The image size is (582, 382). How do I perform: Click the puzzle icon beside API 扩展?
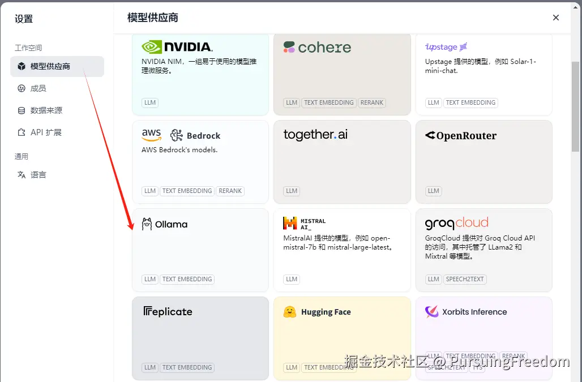[22, 132]
